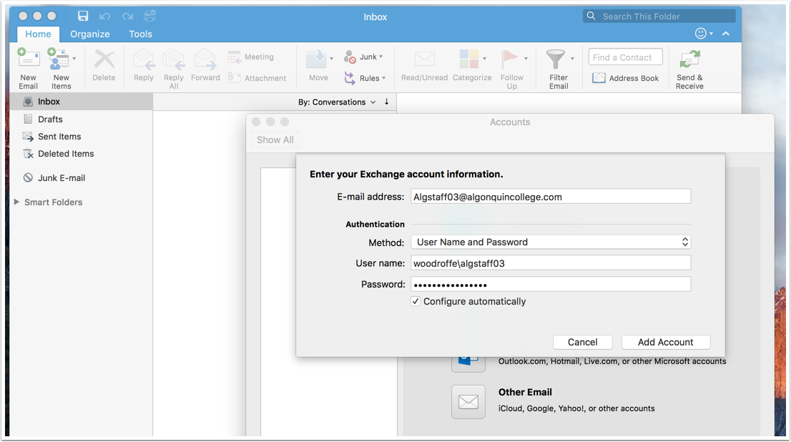Click the E-mail address field
Viewport: 791px width, 442px height.
[x=551, y=197]
